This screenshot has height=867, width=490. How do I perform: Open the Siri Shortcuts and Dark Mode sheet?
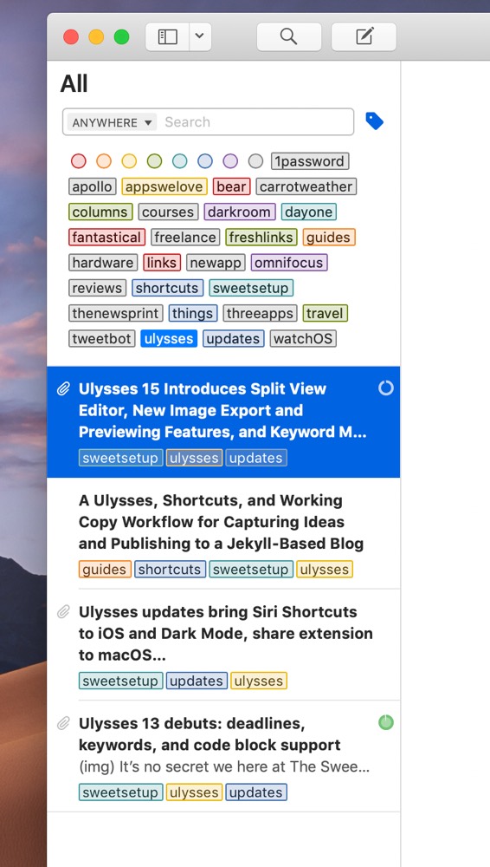pos(223,645)
